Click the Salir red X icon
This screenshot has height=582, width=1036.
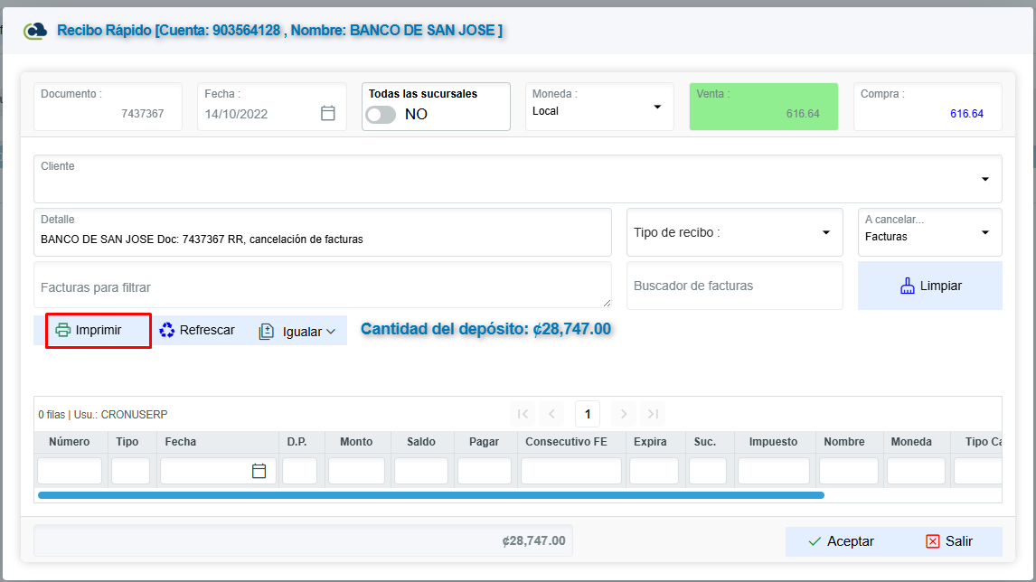932,541
